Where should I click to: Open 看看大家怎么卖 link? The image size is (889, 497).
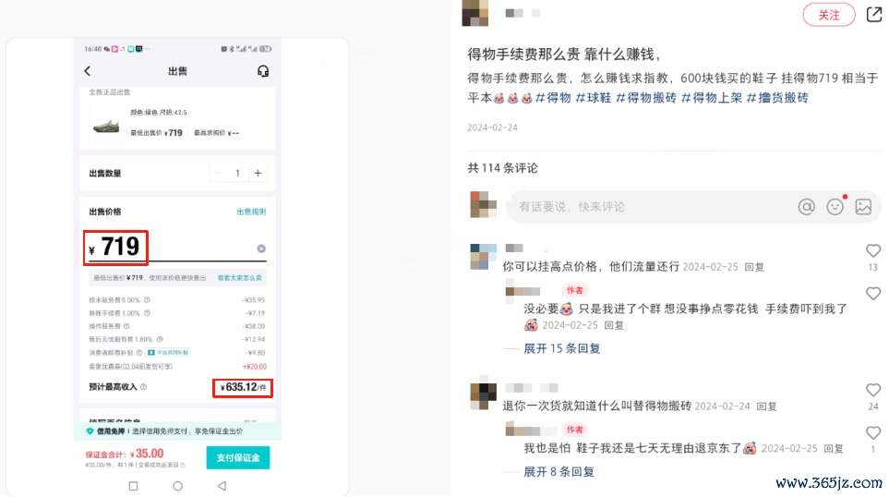[x=240, y=278]
